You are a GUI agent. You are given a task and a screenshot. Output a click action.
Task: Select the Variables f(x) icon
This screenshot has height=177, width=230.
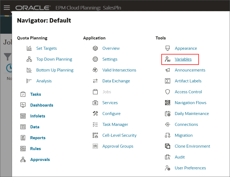168,59
